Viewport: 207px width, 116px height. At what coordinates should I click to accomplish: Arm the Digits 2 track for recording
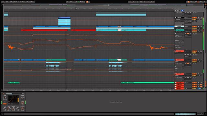point(201,30)
